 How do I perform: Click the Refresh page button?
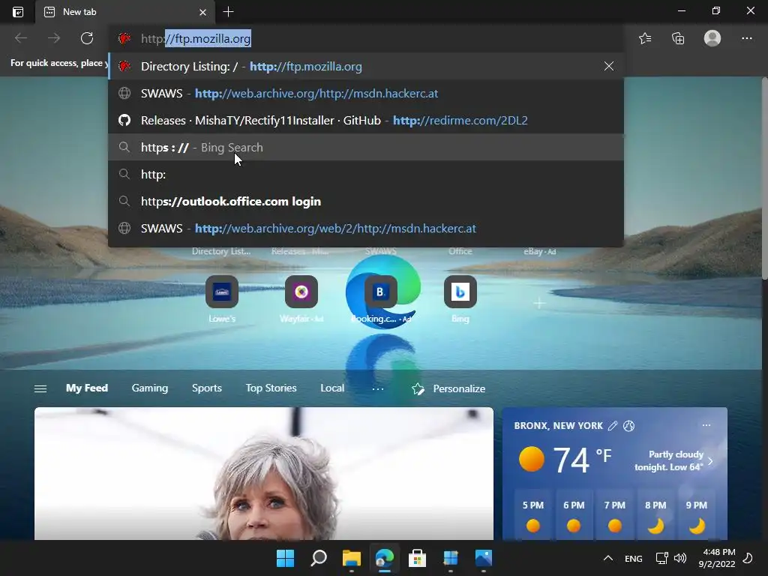(87, 38)
